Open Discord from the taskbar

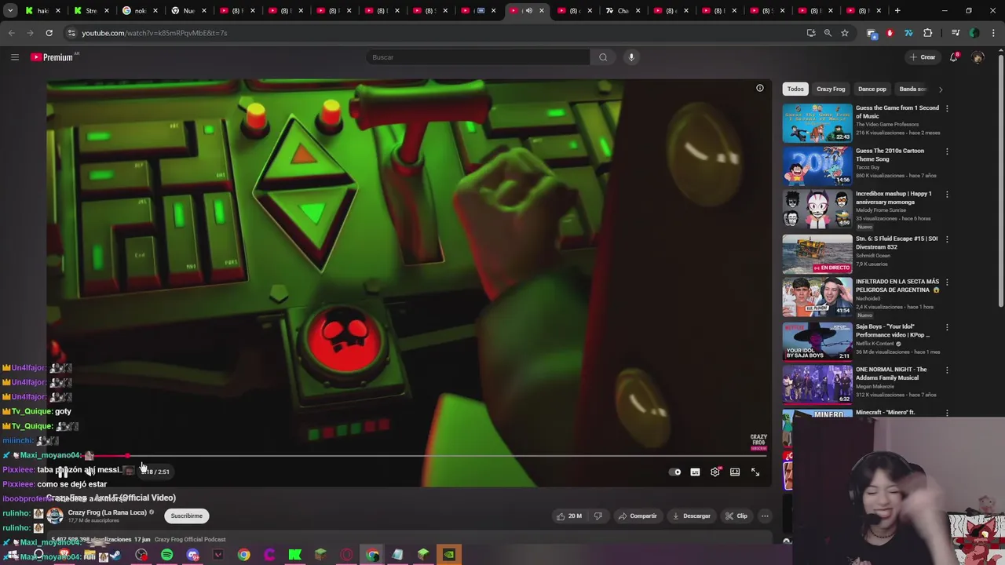click(192, 555)
